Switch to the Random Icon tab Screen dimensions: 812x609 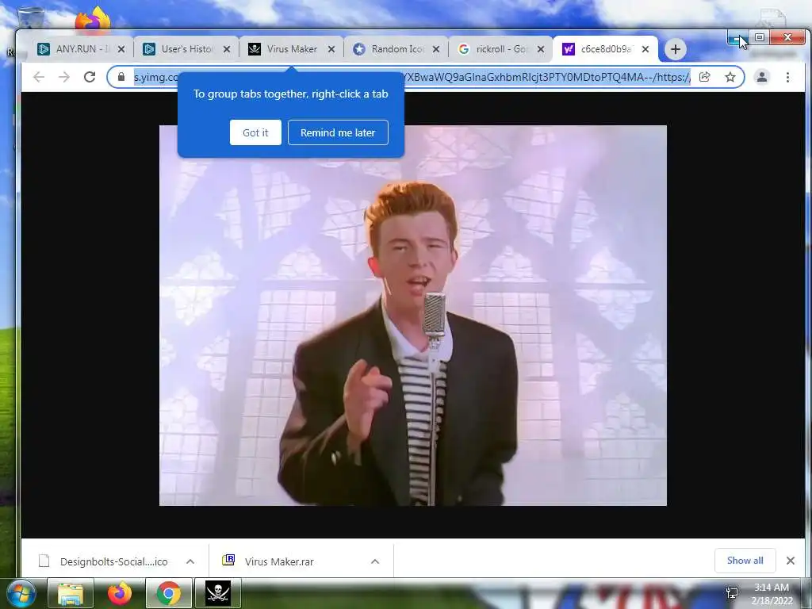click(396, 49)
